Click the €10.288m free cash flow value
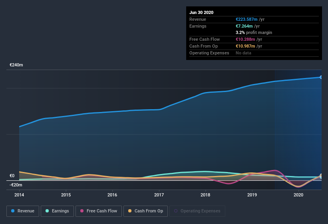Image resolution: width=328 pixels, height=224 pixels. click(x=245, y=39)
